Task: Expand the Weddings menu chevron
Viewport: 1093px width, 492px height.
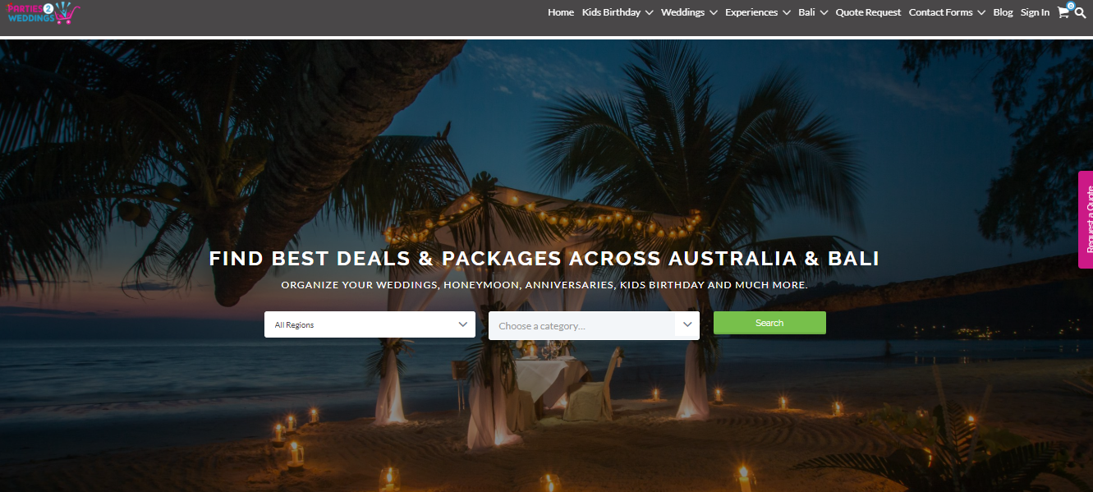Action: (713, 12)
